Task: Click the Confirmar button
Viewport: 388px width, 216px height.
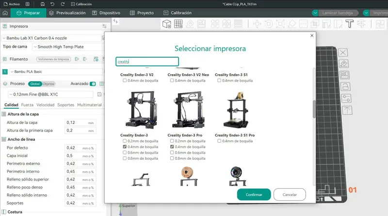Action: 254,195
